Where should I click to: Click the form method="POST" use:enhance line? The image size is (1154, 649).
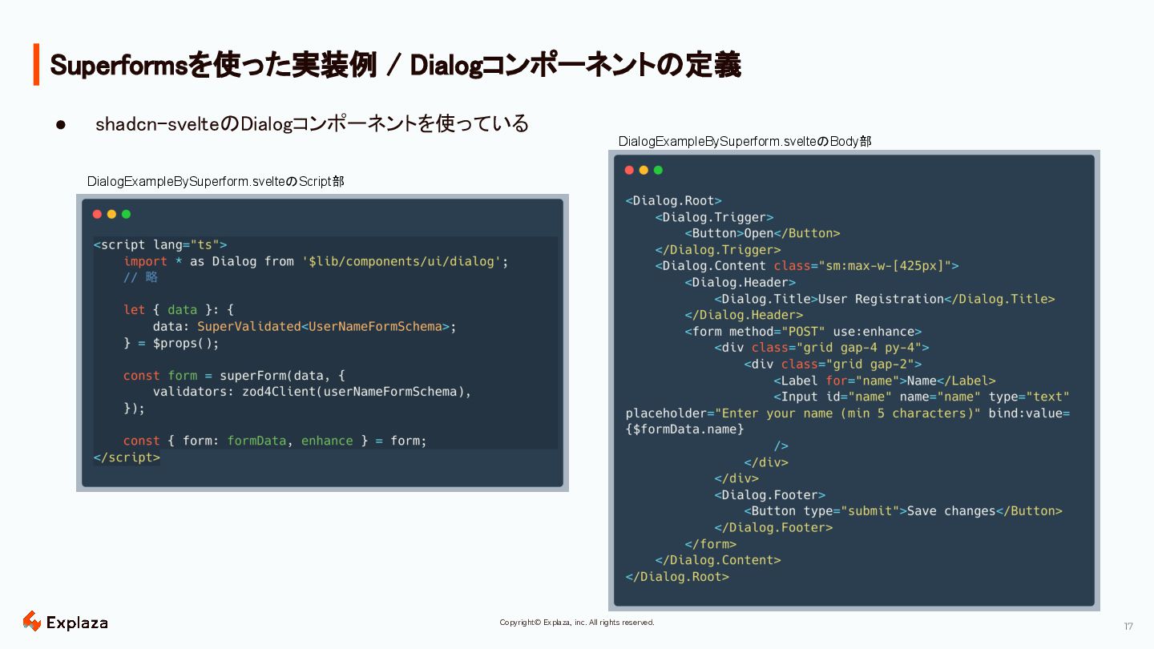[804, 332]
